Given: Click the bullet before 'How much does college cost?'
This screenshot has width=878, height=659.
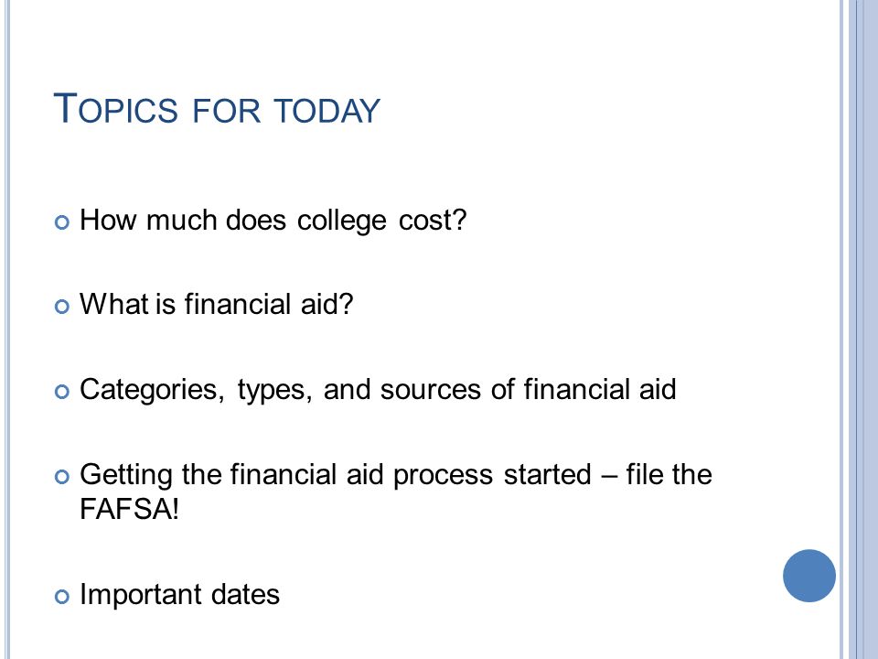Looking at the screenshot, I should tap(62, 222).
